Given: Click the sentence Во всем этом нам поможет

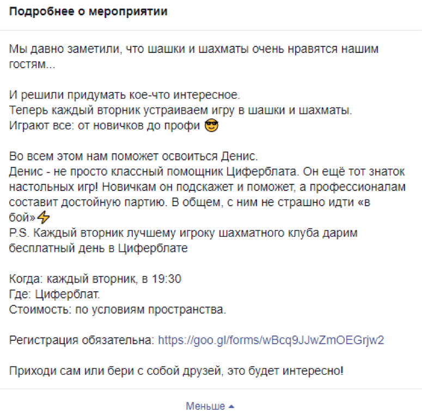Looking at the screenshot, I should (133, 157).
